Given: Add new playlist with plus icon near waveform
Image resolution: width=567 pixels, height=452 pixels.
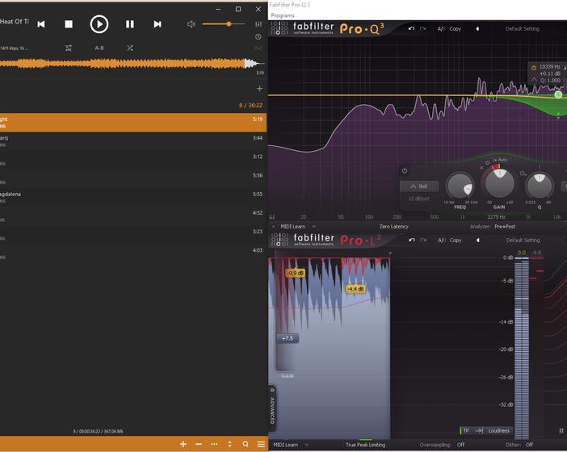Looking at the screenshot, I should [259, 89].
